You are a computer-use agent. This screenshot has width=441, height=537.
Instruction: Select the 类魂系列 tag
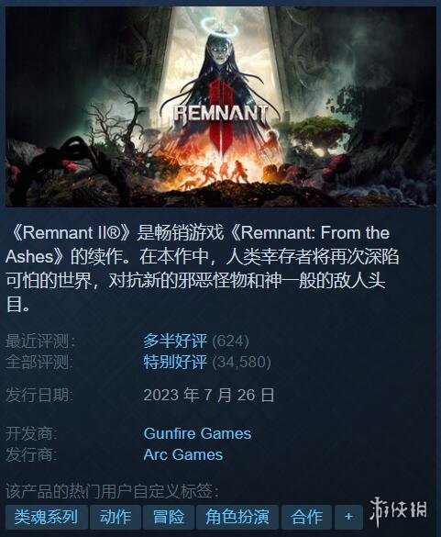coord(46,517)
